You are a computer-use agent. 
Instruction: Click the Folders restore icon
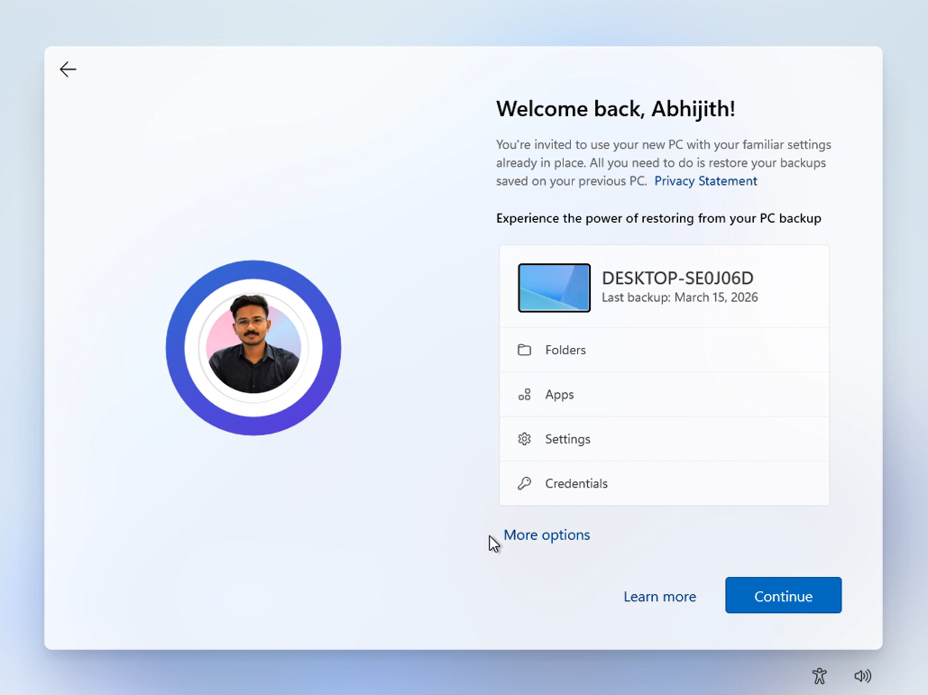click(524, 350)
